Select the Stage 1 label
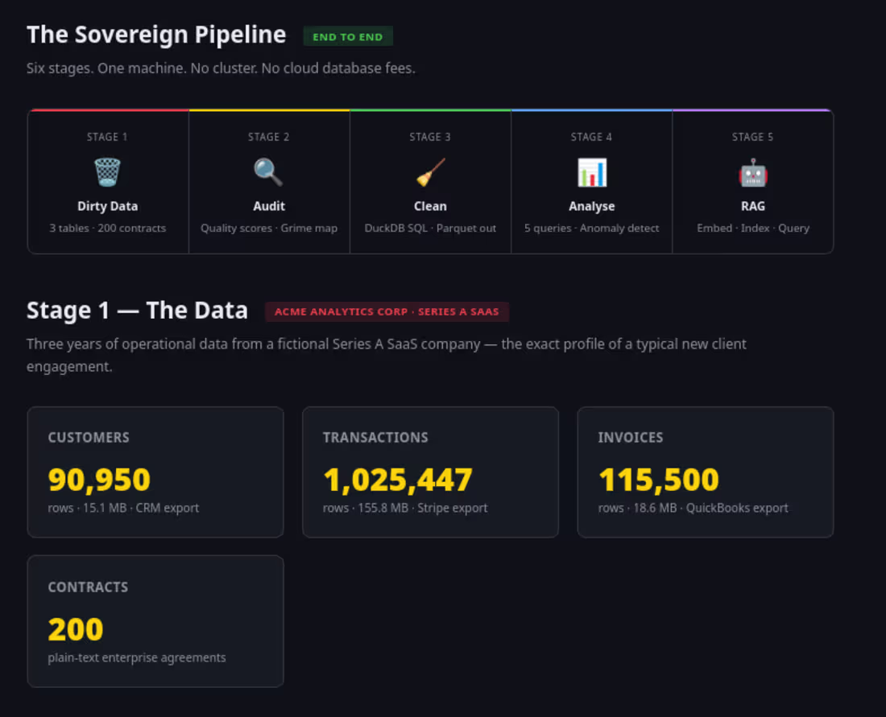This screenshot has width=886, height=717. (x=107, y=137)
